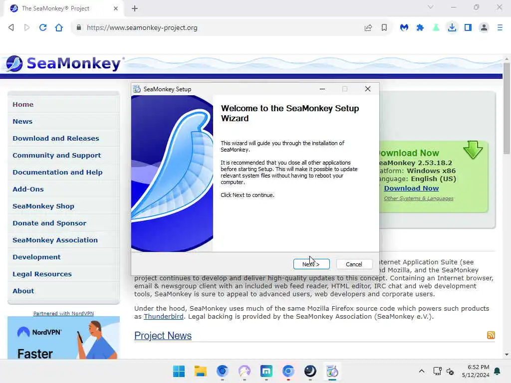Image resolution: width=511 pixels, height=383 pixels.
Task: Click the share page icon in address bar
Action: tap(368, 28)
